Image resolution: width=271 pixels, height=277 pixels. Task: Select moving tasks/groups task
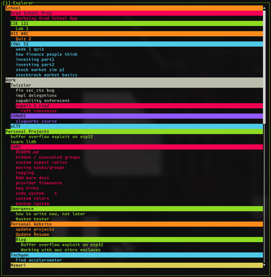(x=40, y=168)
